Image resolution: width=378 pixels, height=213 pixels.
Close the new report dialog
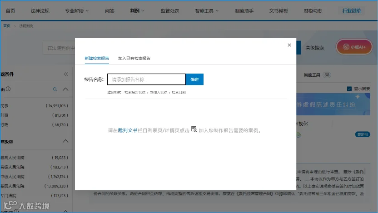coord(289,45)
